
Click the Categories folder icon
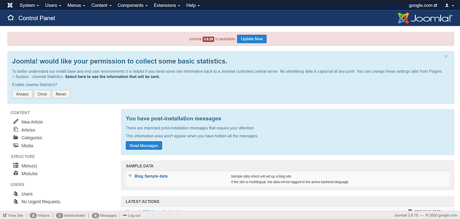click(x=16, y=138)
